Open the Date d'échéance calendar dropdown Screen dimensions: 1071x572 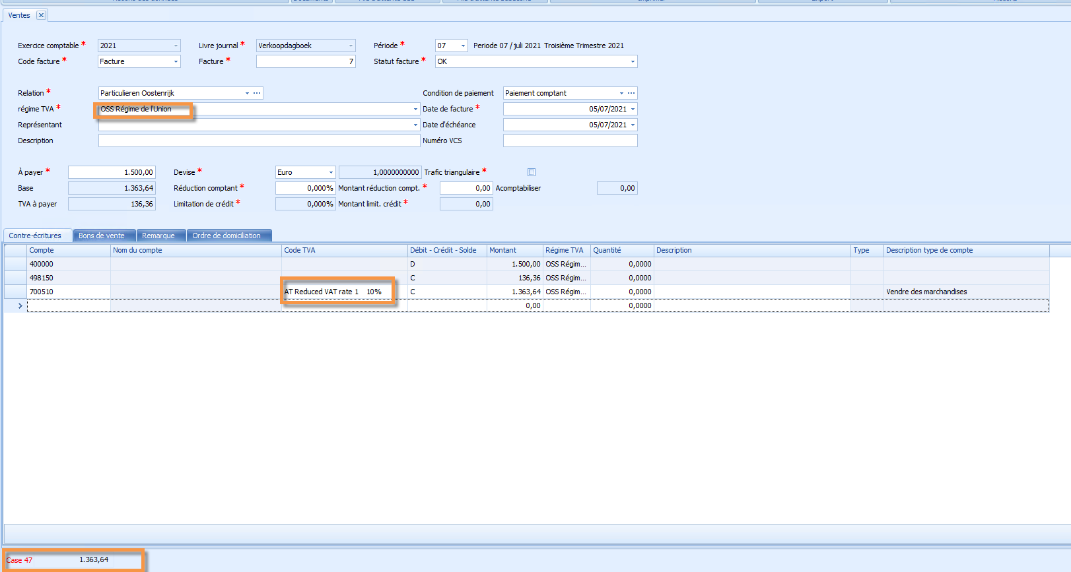pos(633,125)
